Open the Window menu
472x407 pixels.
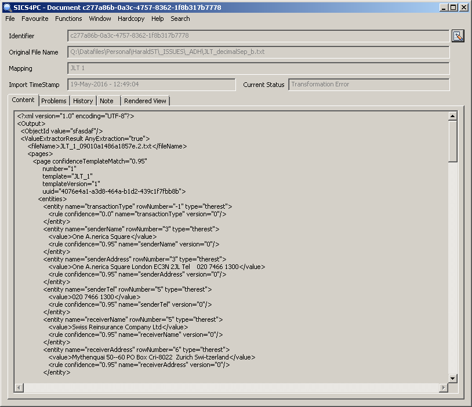[x=100, y=19]
